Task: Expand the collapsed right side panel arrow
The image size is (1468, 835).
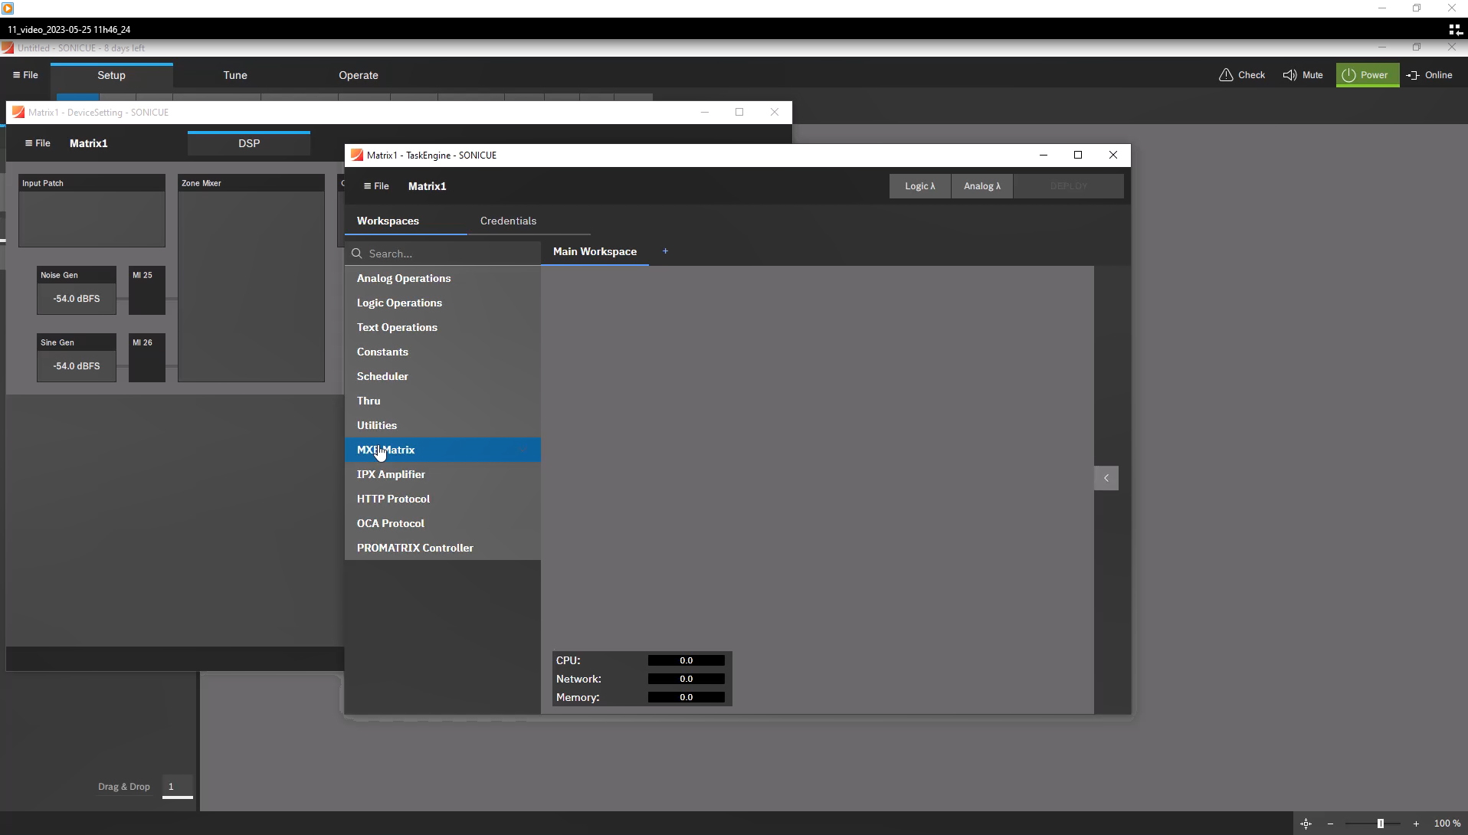Action: [x=1106, y=478]
